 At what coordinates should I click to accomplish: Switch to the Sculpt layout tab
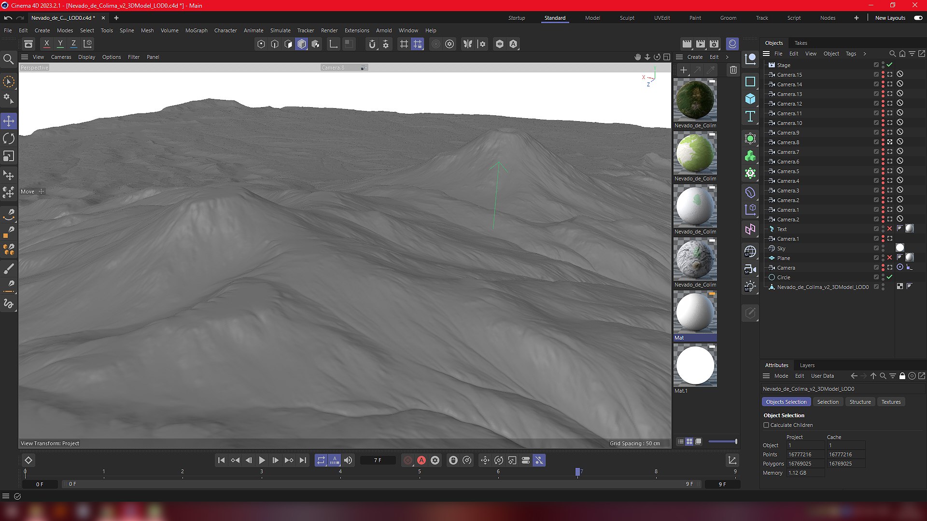(627, 18)
